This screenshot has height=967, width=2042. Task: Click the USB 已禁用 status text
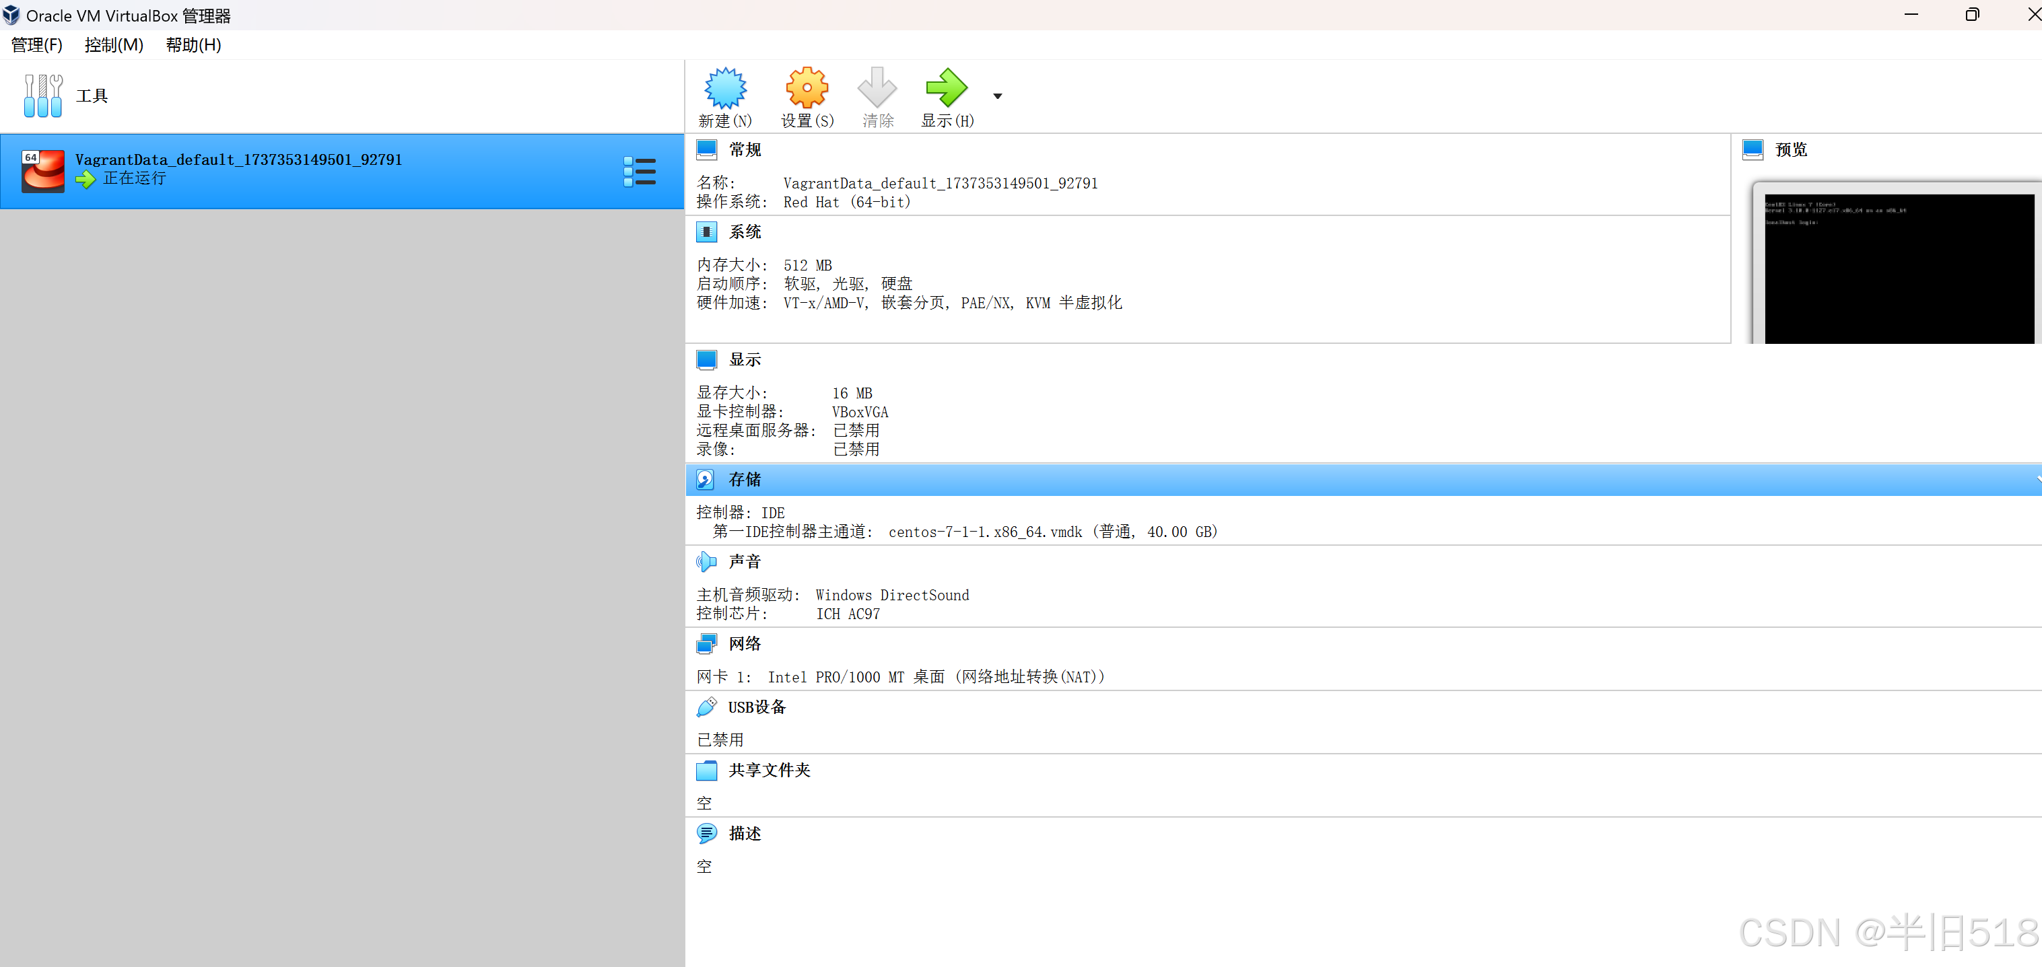[720, 740]
